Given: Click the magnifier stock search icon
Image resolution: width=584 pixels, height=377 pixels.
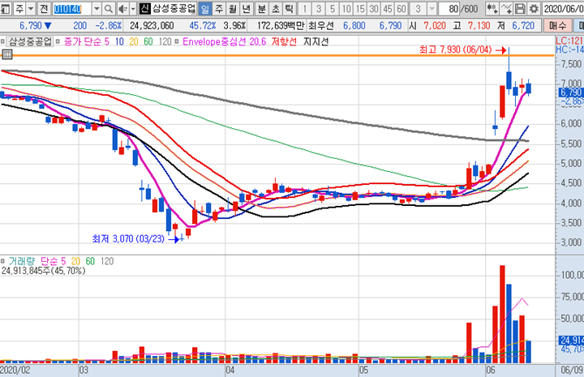Looking at the screenshot, I should [x=109, y=9].
